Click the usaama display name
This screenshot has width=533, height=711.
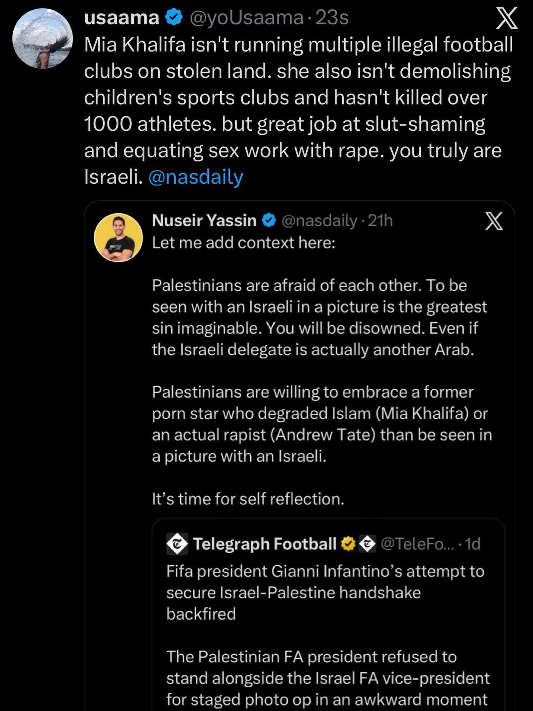122,18
